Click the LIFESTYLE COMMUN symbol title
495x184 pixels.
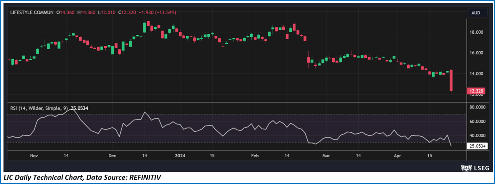tap(32, 12)
